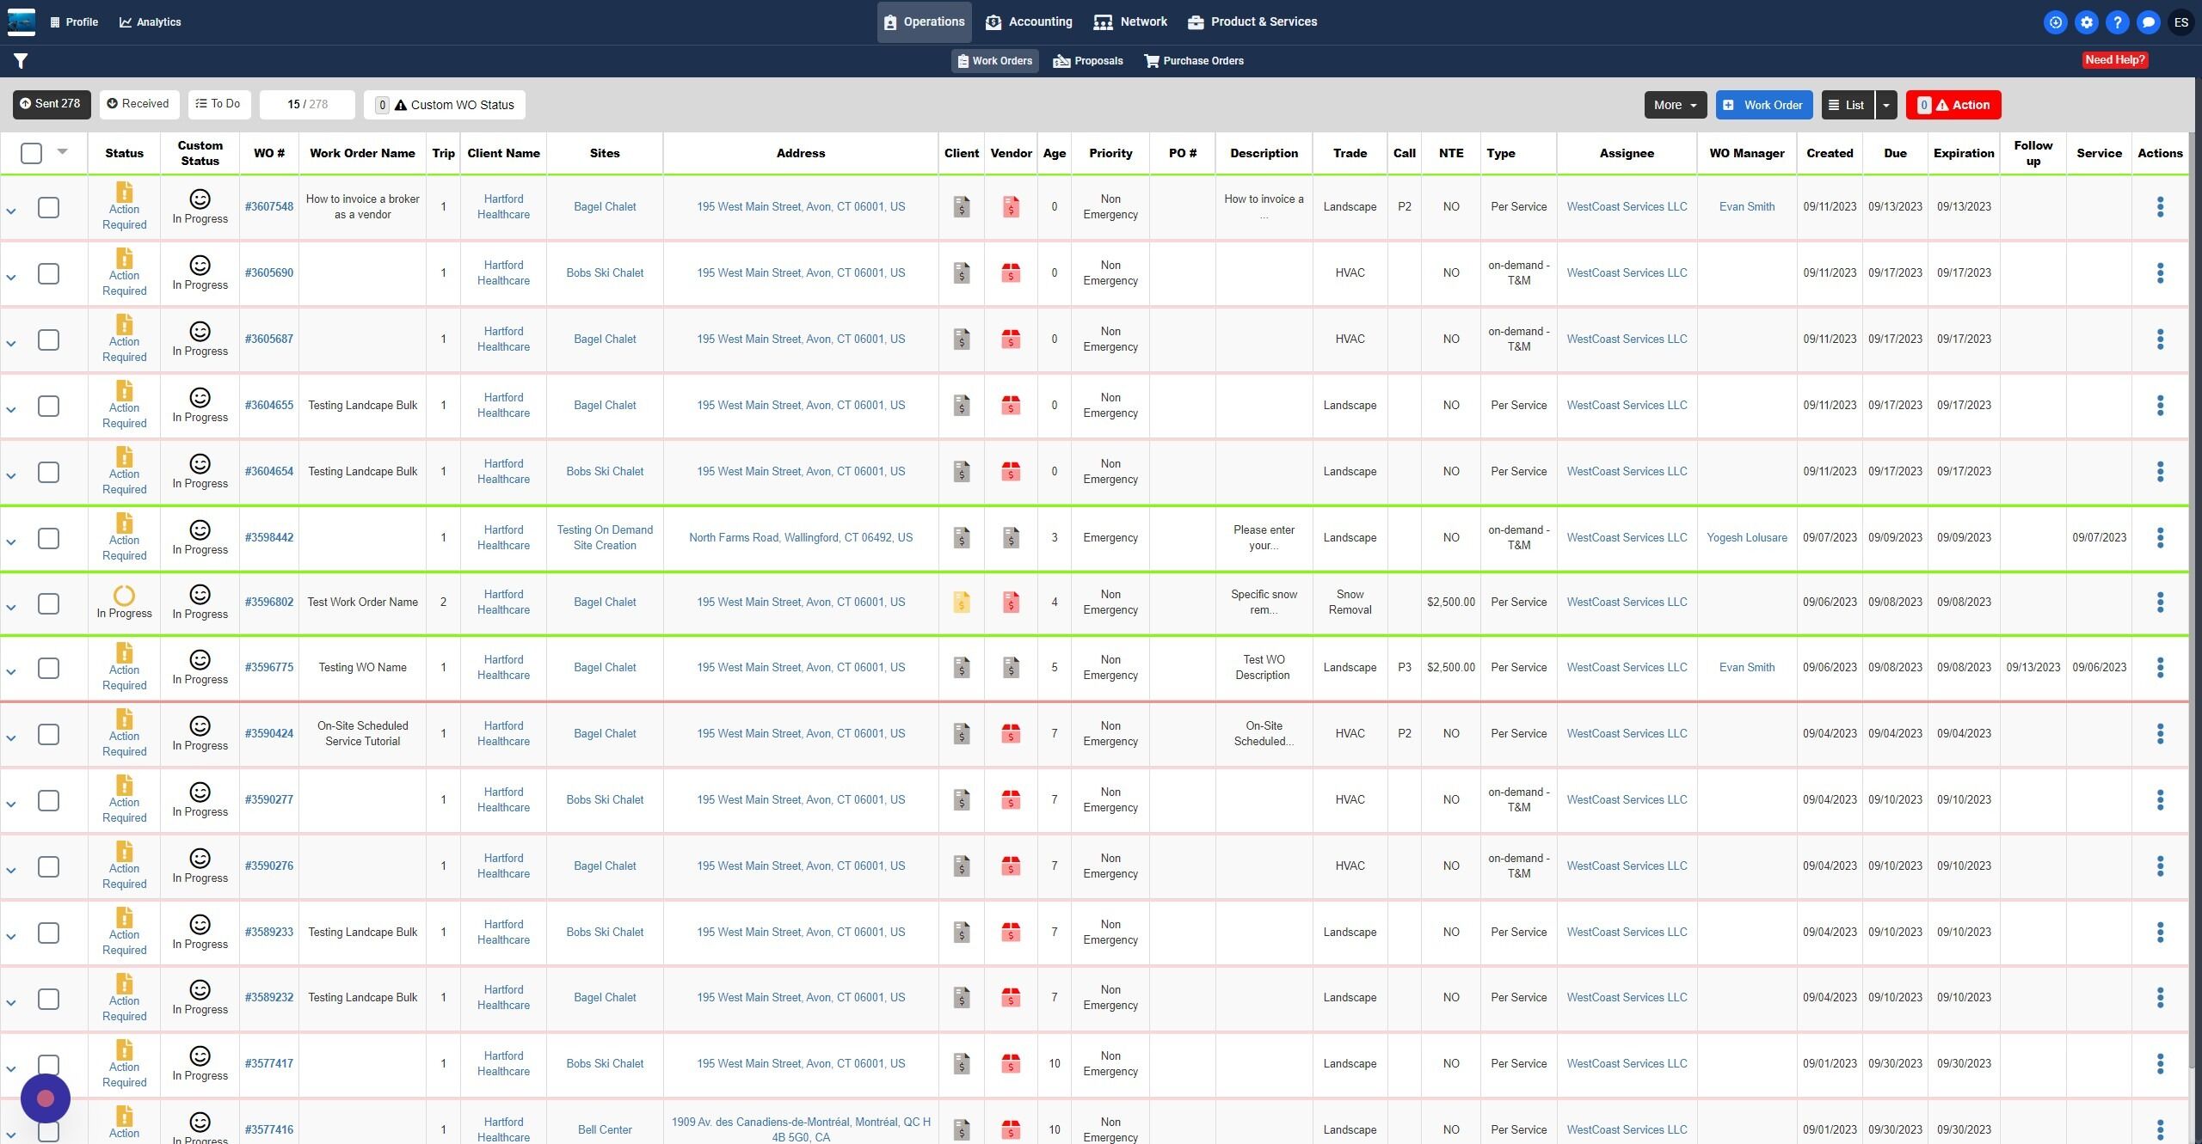Open work order link #3590424
Viewport: 2202px width, 1144px height.
pyautogui.click(x=269, y=734)
